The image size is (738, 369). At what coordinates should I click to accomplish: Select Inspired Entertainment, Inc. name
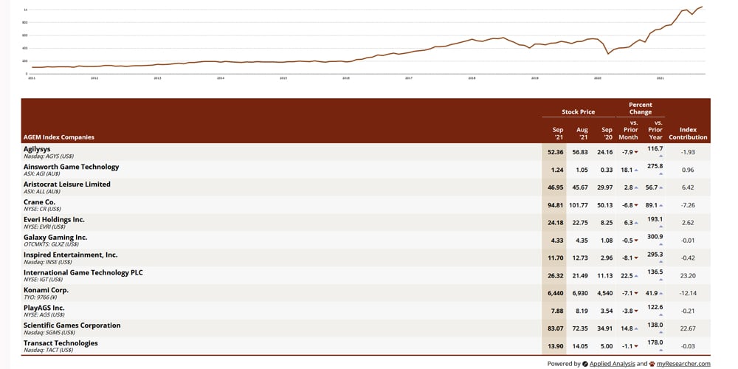pos(71,255)
